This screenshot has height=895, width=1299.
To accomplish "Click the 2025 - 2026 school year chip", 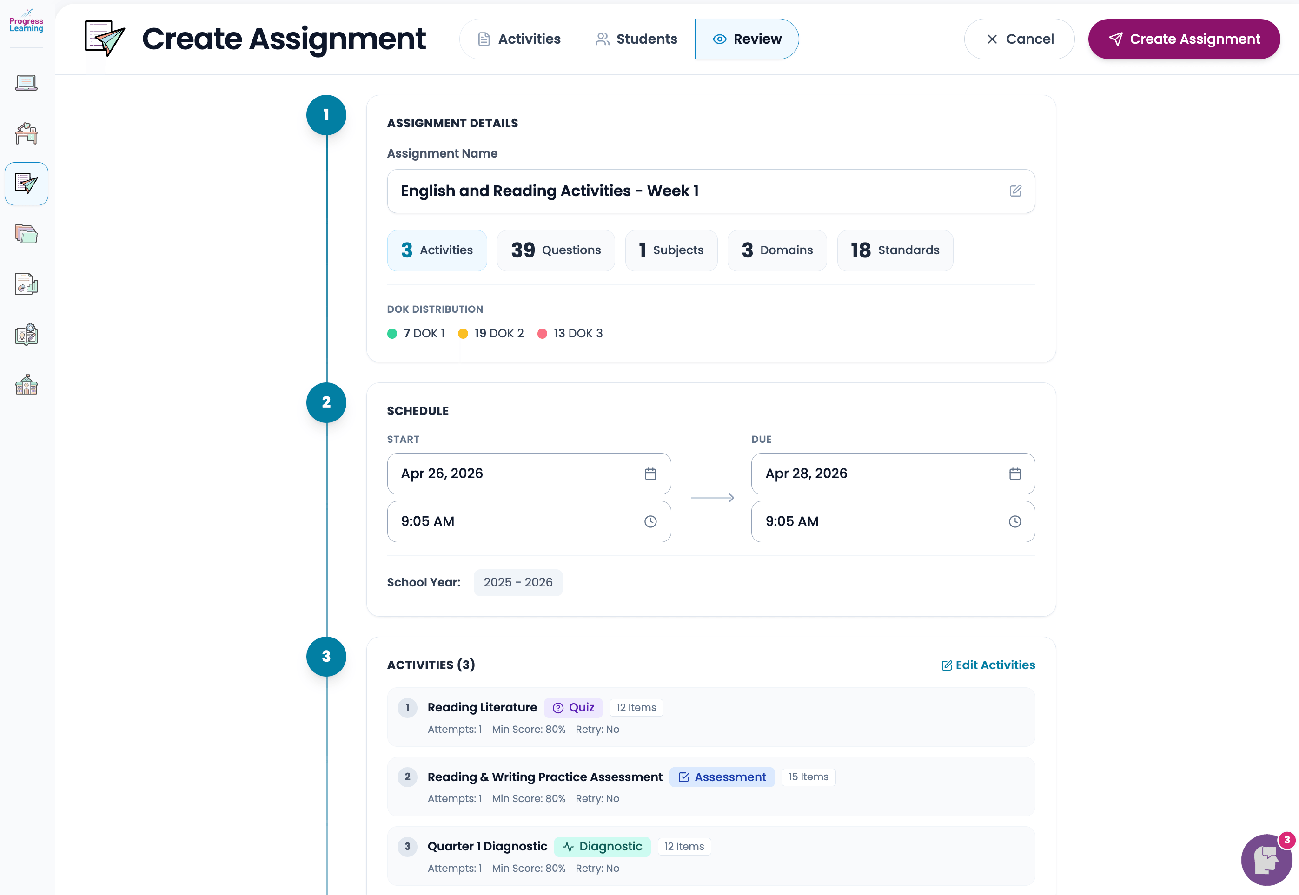I will 517,582.
